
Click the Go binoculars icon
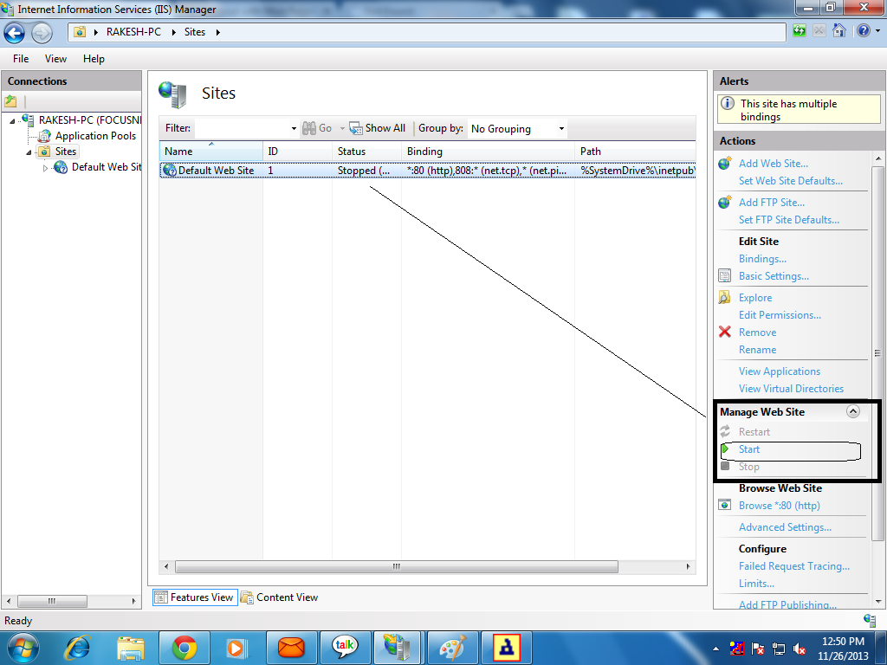(x=311, y=127)
